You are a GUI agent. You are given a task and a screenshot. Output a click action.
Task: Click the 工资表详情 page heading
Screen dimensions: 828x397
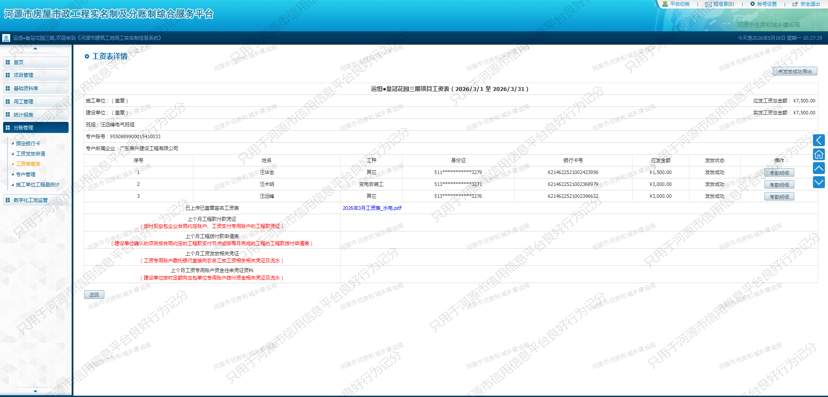[x=110, y=56]
